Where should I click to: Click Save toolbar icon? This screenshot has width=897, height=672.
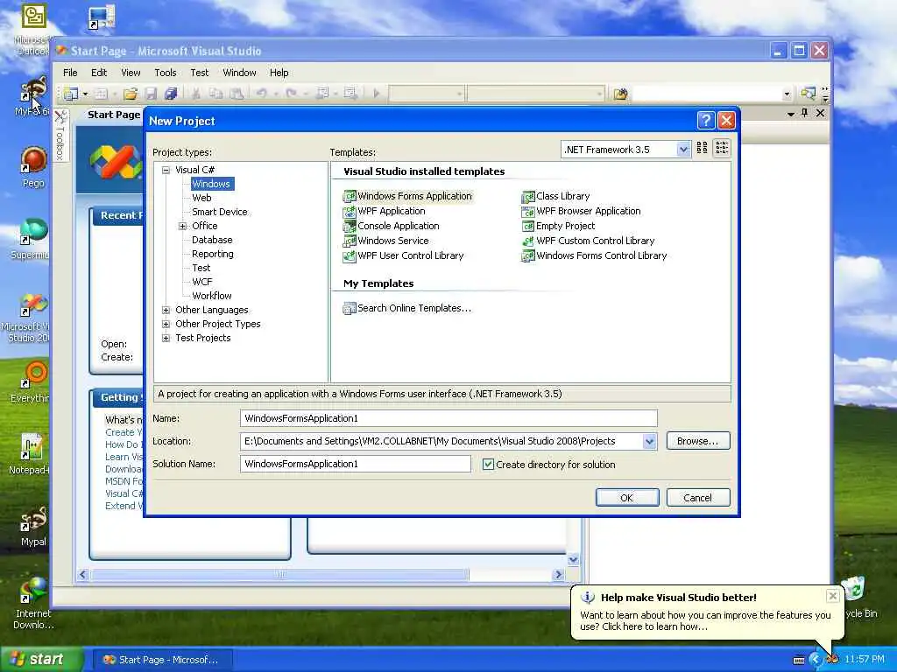(x=151, y=93)
